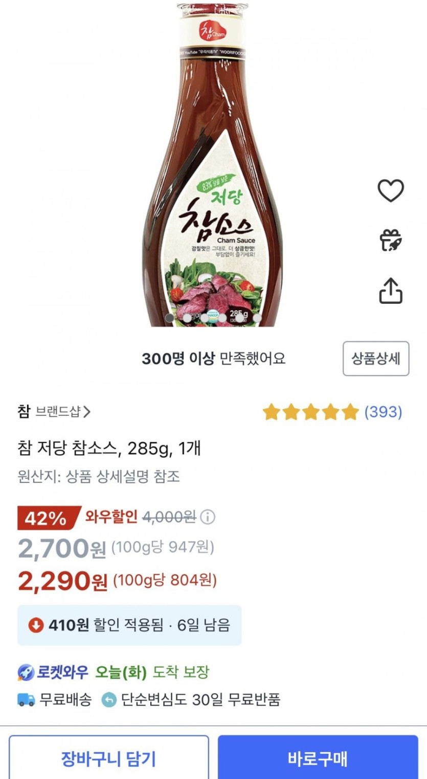Select the second image carousel dot

point(187,318)
